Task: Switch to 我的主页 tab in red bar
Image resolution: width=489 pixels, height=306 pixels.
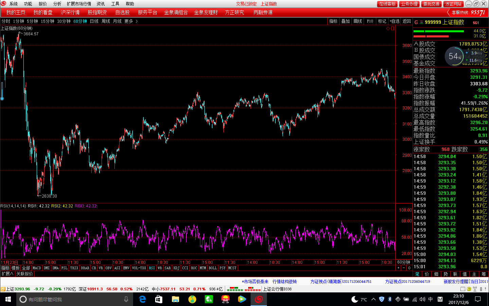Action: coord(16,12)
